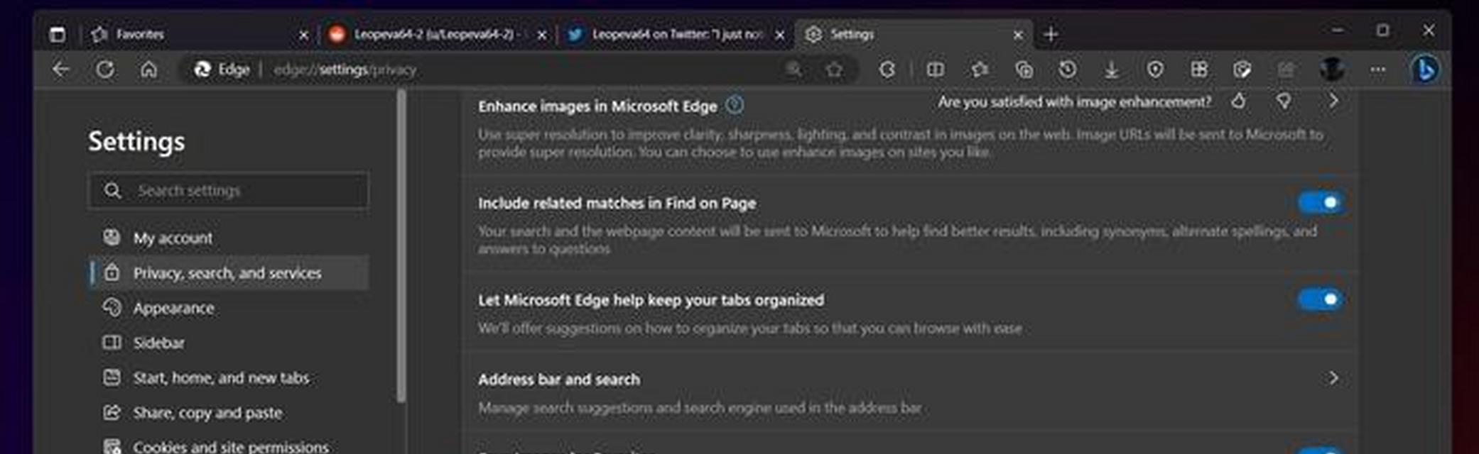Screen dimensions: 1479x454
Task: Open the Collections panel
Action: (1024, 70)
